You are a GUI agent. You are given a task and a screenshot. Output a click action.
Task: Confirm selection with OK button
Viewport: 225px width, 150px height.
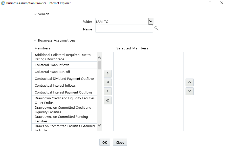coord(104,142)
